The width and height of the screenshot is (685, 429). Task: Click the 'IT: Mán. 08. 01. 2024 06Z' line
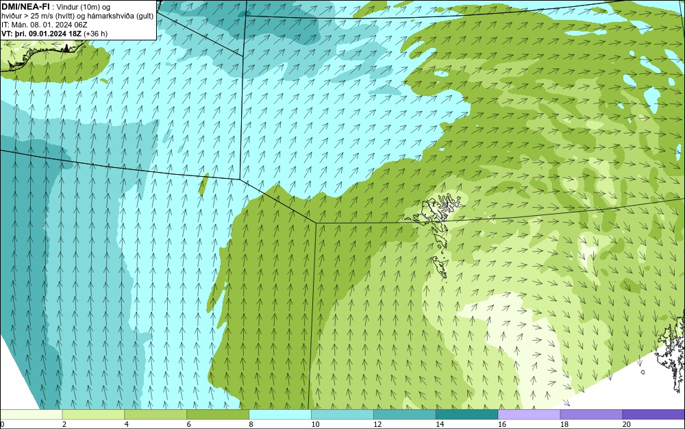point(45,25)
